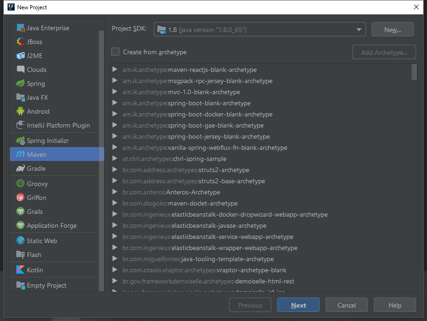
Task: Open Help for this dialog
Action: pos(395,305)
